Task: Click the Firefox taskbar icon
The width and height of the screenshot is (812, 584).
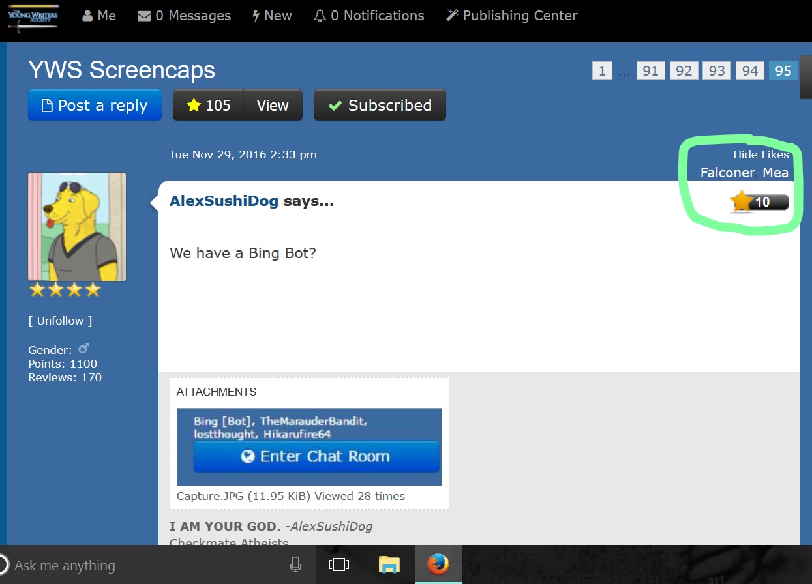Action: (x=438, y=565)
